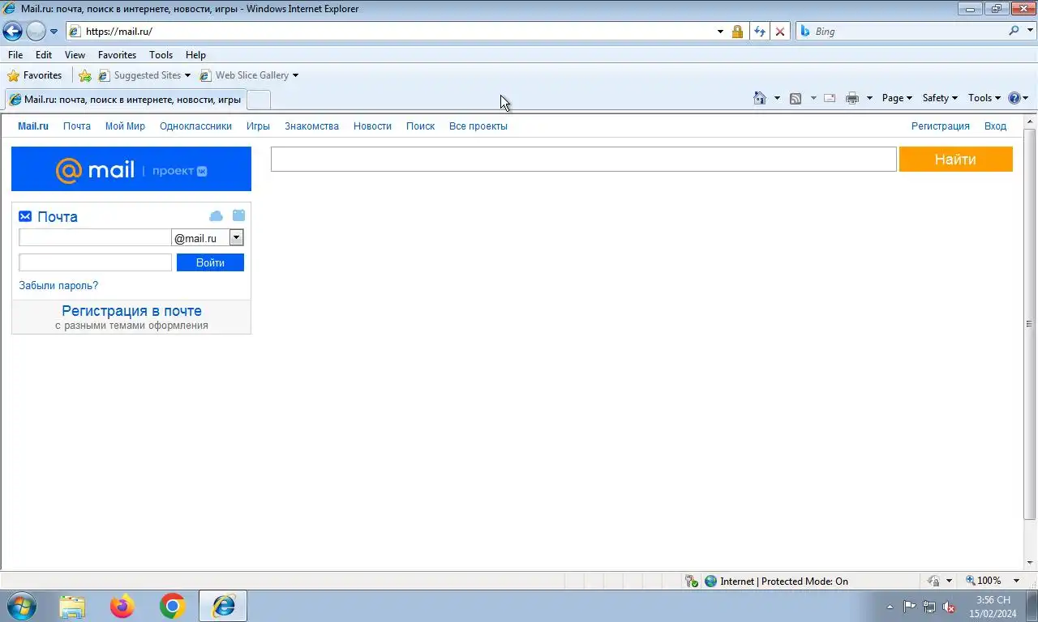Open the recent pages dropdown arrow
Screen dimensions: 1038x622
pyautogui.click(x=54, y=32)
